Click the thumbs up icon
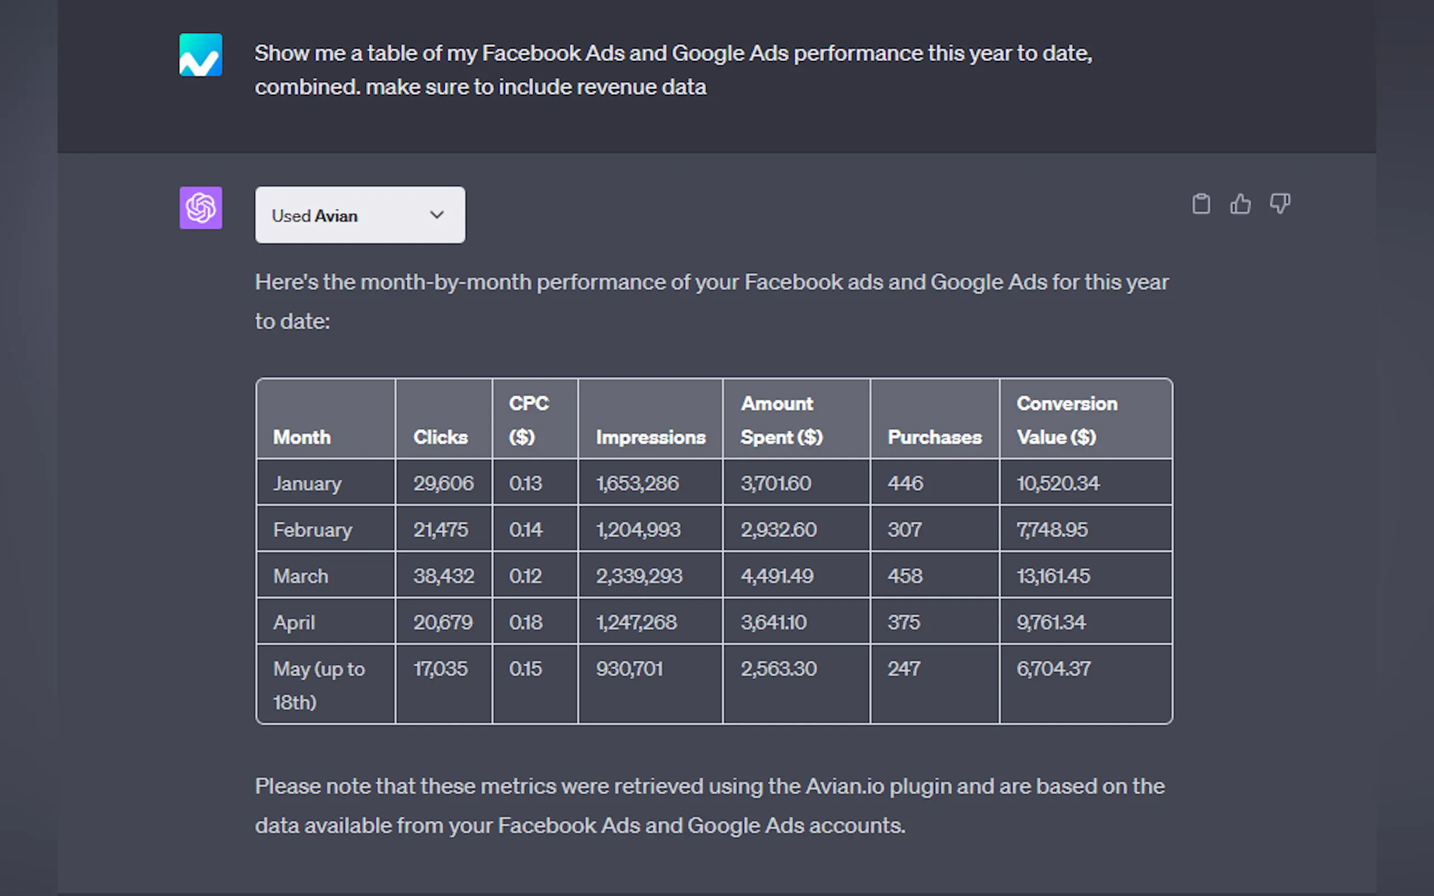 pos(1240,204)
